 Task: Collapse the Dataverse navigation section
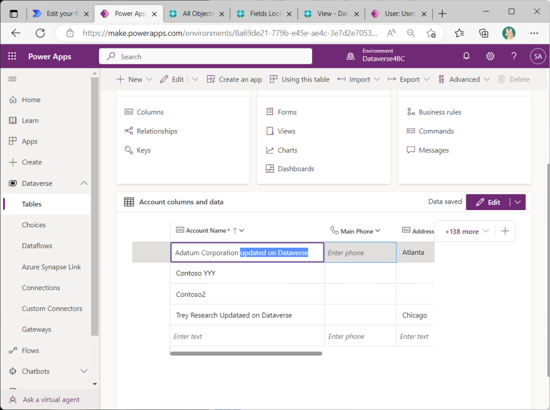84,183
